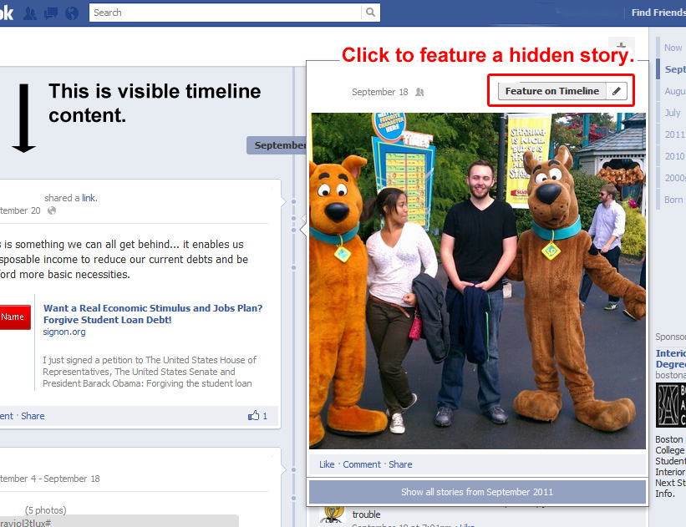The image size is (686, 527).
Task: Click the pencil icon beside Feature on Timeline
Action: [617, 90]
